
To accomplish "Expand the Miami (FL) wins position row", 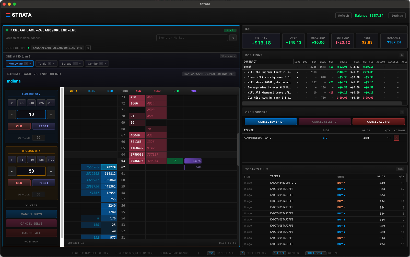I will (244, 77).
